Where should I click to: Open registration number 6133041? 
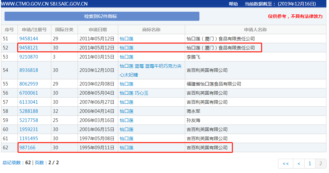(x=29, y=102)
